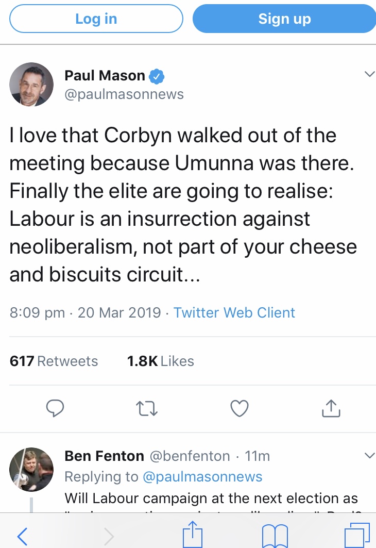The image size is (376, 548).
Task: Open Paul Mason's profile picture
Action: pos(31,85)
